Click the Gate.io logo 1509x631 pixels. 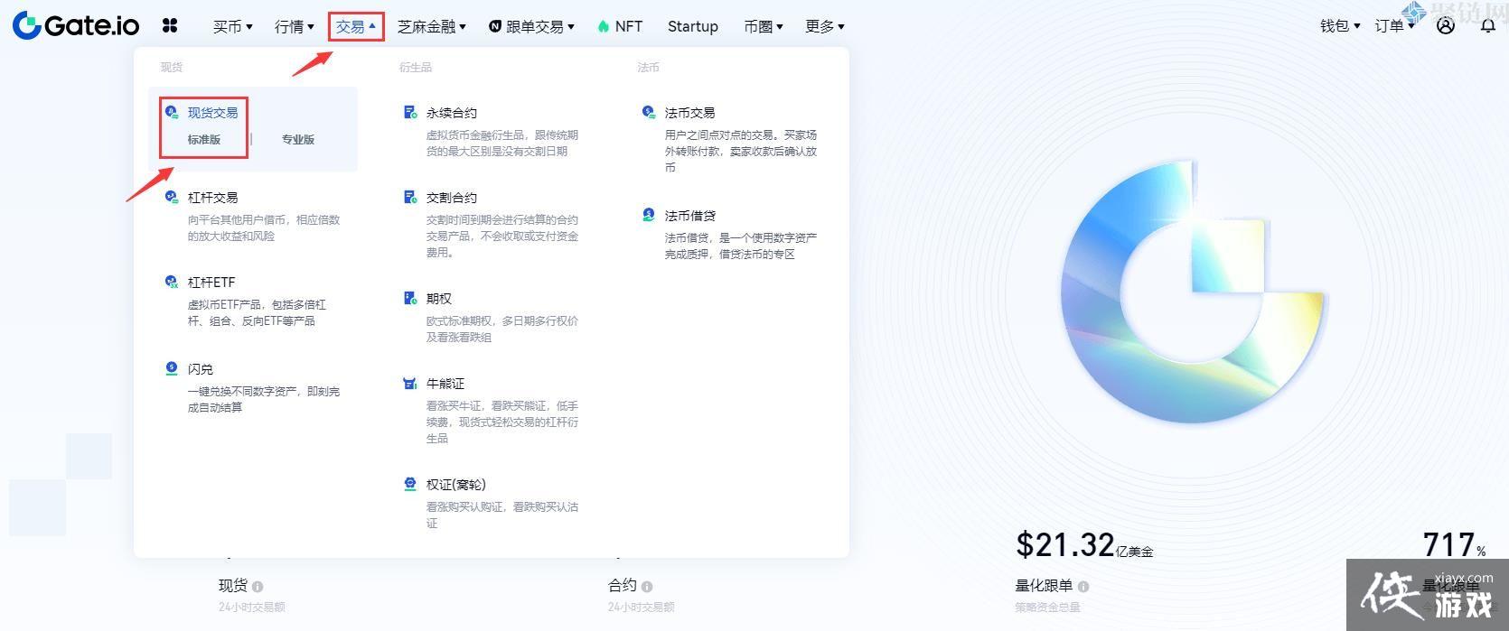(76, 25)
